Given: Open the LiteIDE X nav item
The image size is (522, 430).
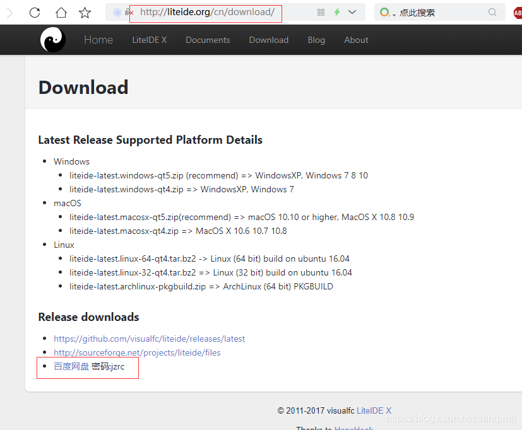Looking at the screenshot, I should [x=150, y=40].
